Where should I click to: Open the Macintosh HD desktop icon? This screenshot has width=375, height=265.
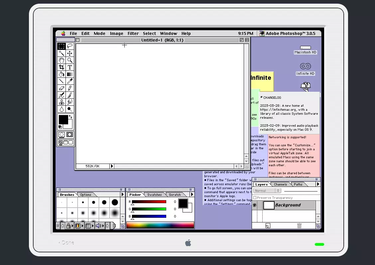306,50
